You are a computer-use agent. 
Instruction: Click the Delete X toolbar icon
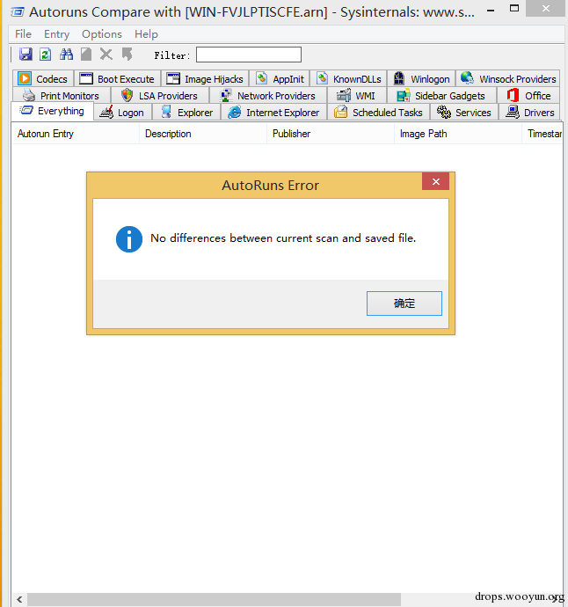[x=106, y=55]
